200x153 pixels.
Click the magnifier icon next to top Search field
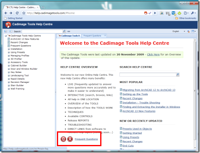click(x=64, y=31)
